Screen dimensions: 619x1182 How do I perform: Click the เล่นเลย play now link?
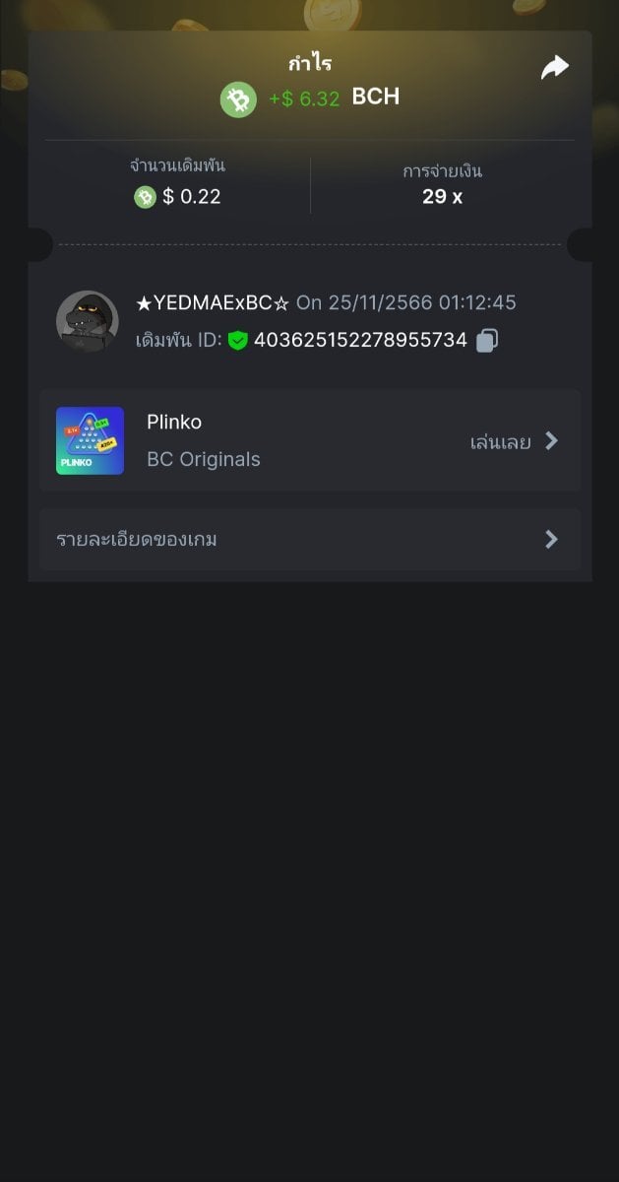(x=500, y=441)
